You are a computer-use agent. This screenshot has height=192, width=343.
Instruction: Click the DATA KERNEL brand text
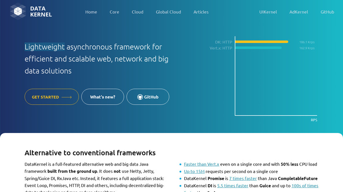(x=41, y=11)
